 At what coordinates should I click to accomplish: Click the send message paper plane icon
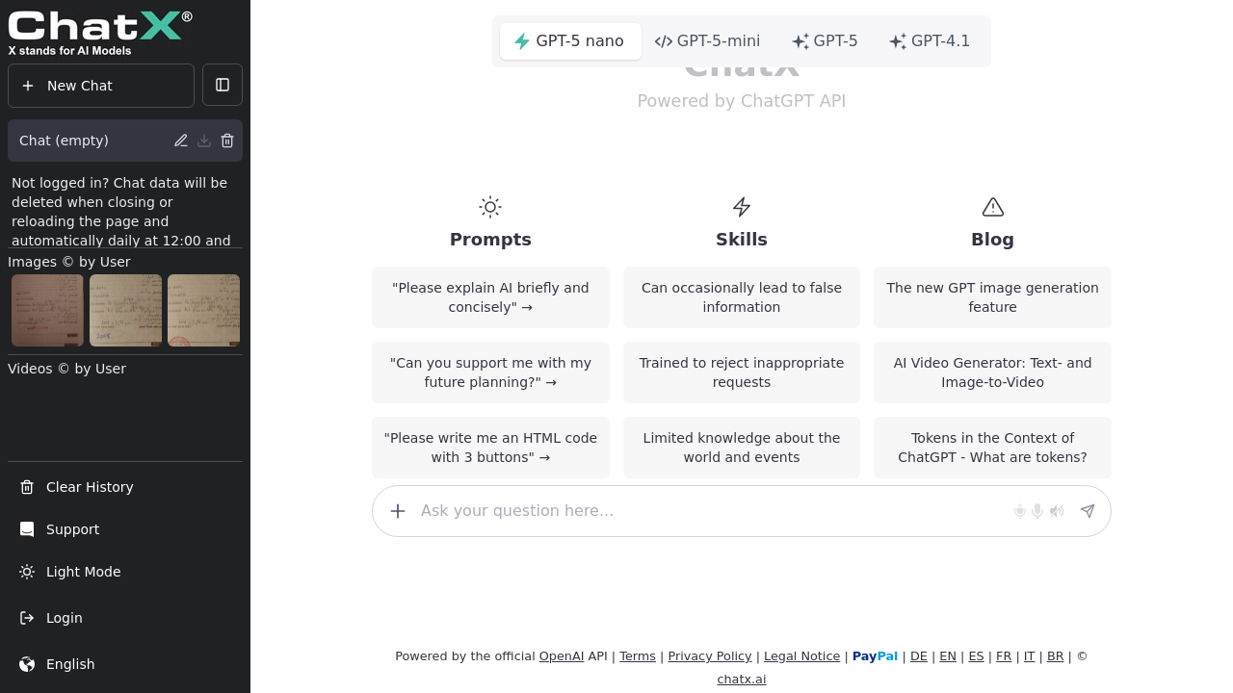pyautogui.click(x=1088, y=511)
